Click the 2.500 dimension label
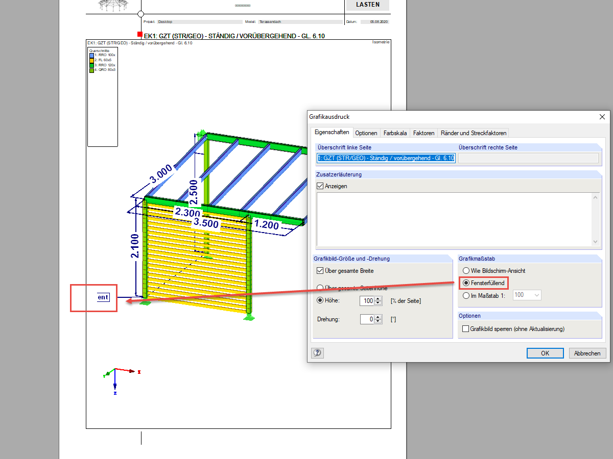 click(193, 192)
